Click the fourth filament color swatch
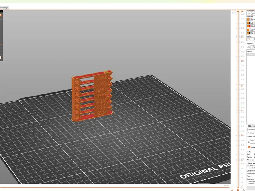The height and width of the screenshot is (191, 255). coord(249,30)
